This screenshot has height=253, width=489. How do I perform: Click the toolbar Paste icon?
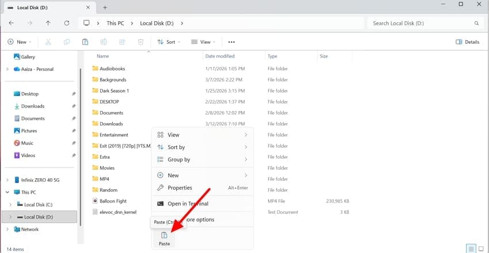85,42
